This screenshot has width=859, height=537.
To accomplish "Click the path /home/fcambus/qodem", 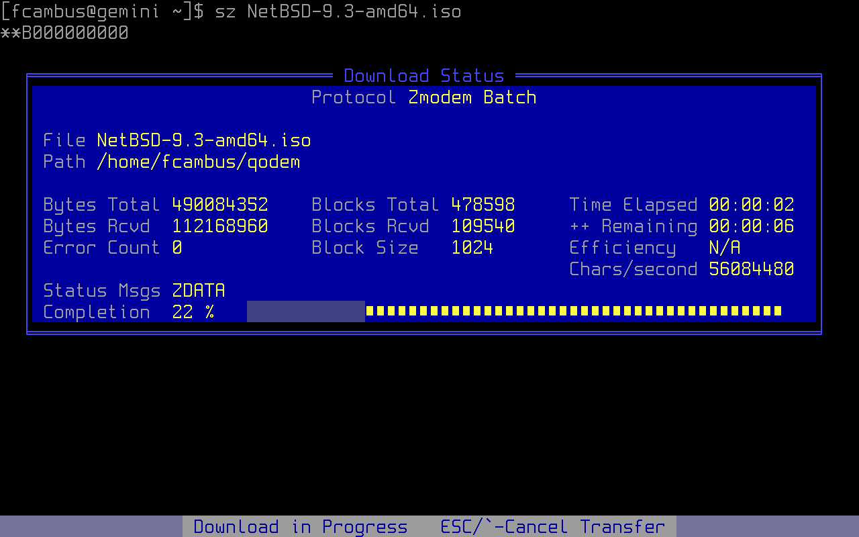I will pos(199,162).
